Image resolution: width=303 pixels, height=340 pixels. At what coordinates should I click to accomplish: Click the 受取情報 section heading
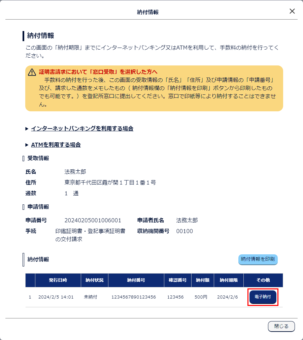click(x=38, y=158)
